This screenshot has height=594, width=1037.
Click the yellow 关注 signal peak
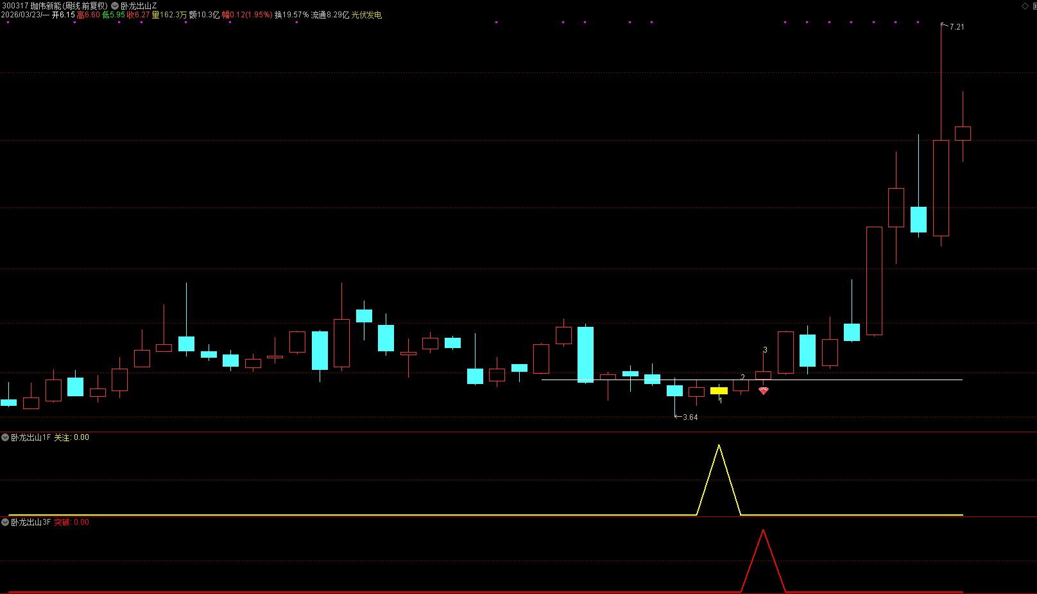719,446
